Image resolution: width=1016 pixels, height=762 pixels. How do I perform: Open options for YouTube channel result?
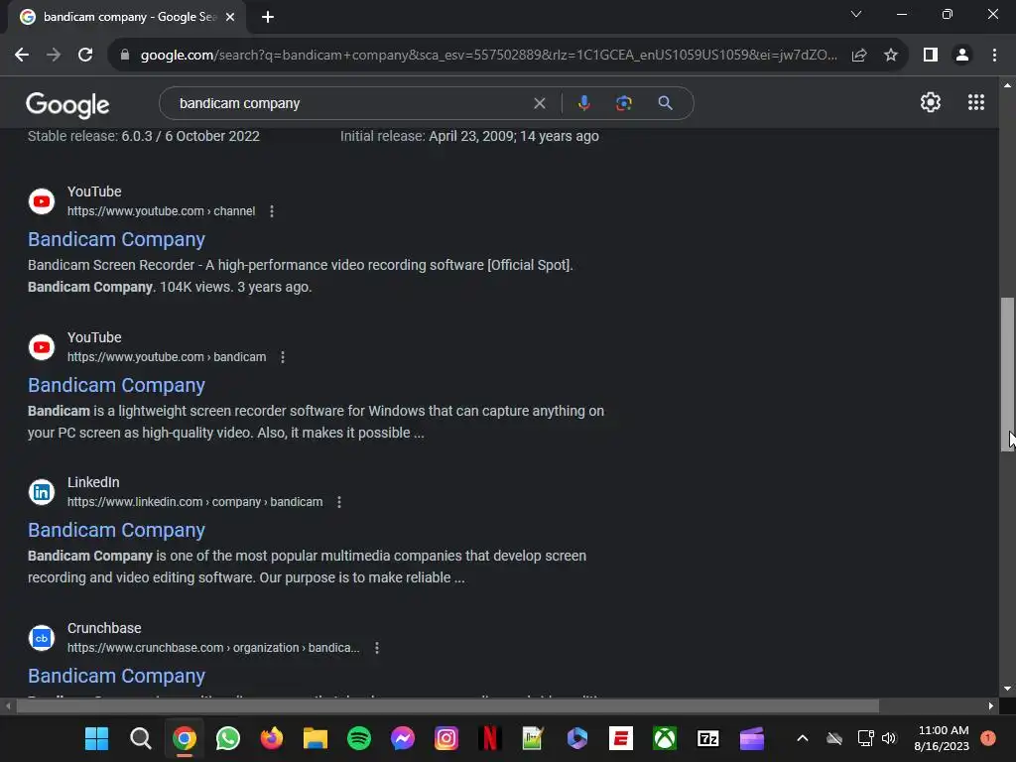click(x=272, y=211)
